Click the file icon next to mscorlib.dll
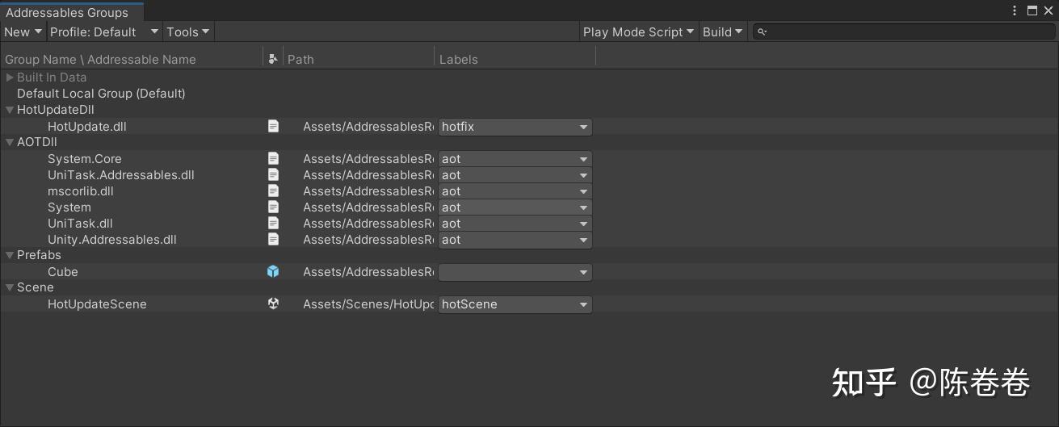The width and height of the screenshot is (1059, 427). pyautogui.click(x=274, y=191)
